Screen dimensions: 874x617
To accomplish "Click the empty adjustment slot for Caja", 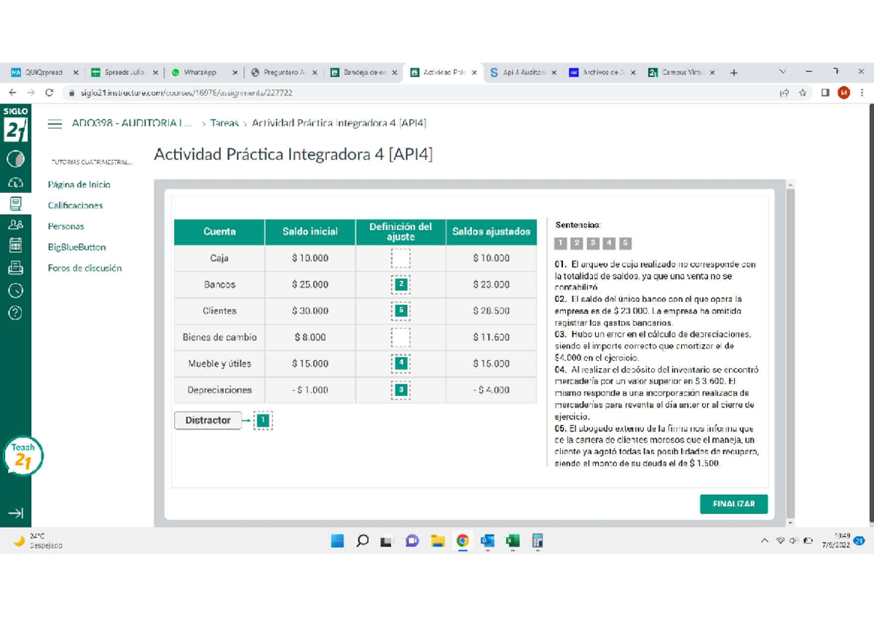I will [401, 258].
